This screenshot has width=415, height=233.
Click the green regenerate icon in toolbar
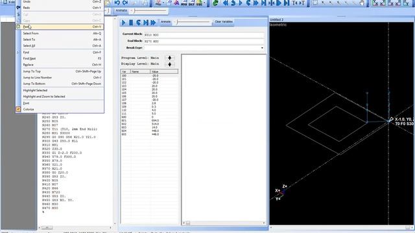tap(215, 3)
